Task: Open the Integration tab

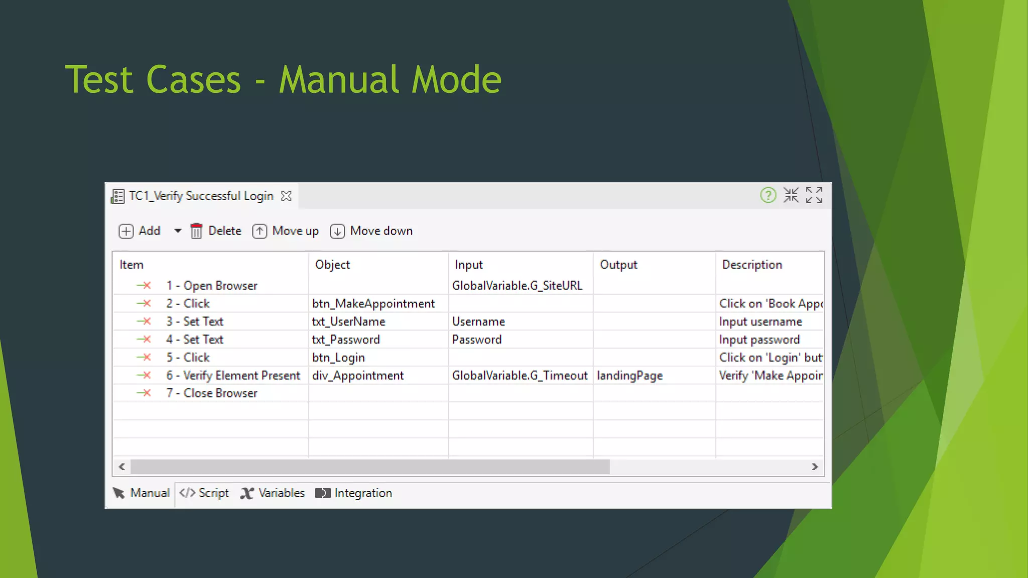Action: [354, 493]
